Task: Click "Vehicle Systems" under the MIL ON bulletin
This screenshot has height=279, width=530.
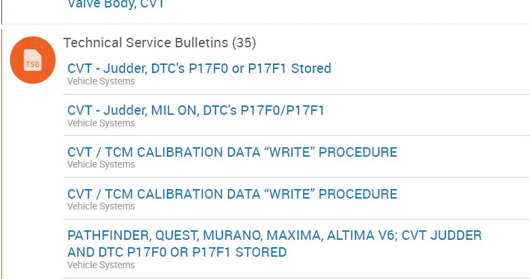Action: pyautogui.click(x=101, y=124)
